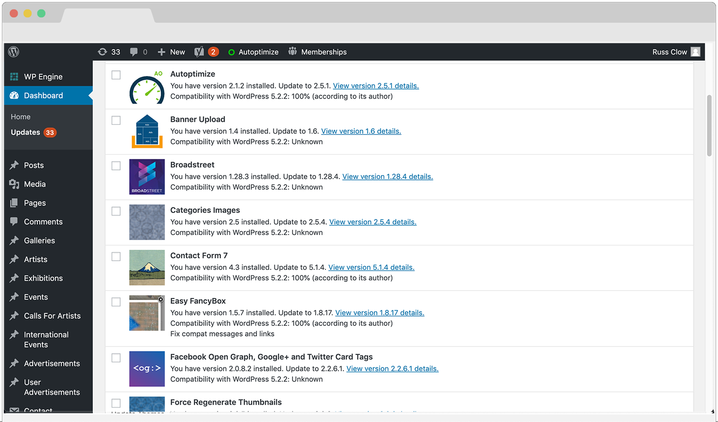Click the Memberships group icon
The height and width of the screenshot is (422, 718).
pyautogui.click(x=292, y=51)
